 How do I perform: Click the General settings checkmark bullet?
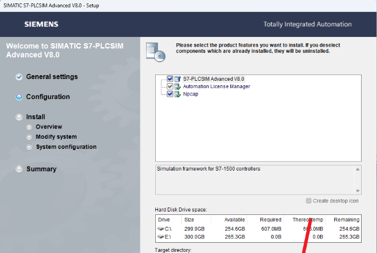pyautogui.click(x=19, y=77)
